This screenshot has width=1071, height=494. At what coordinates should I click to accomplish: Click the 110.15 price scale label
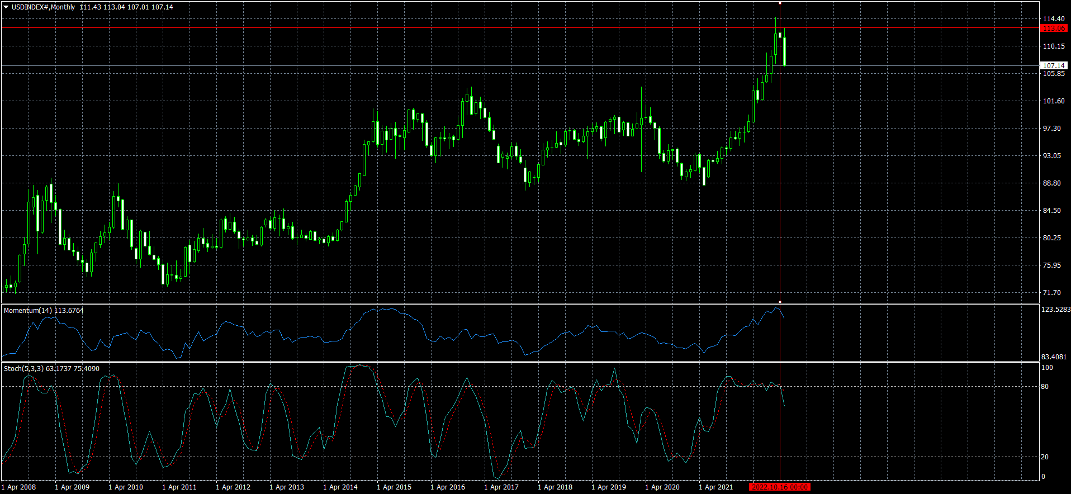[1054, 46]
